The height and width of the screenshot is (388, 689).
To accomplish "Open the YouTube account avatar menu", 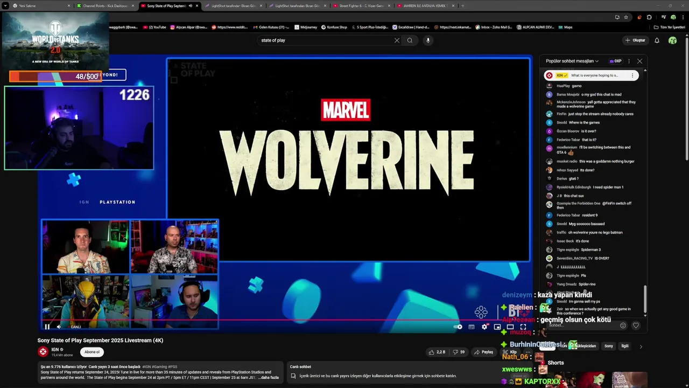I will [673, 40].
